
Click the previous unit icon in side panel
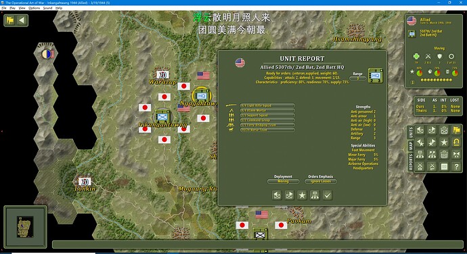420,130
